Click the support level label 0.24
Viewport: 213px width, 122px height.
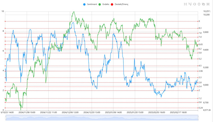coord(201,108)
